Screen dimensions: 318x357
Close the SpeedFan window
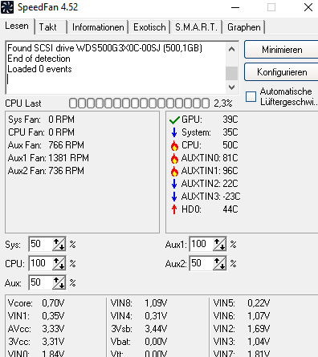point(308,7)
